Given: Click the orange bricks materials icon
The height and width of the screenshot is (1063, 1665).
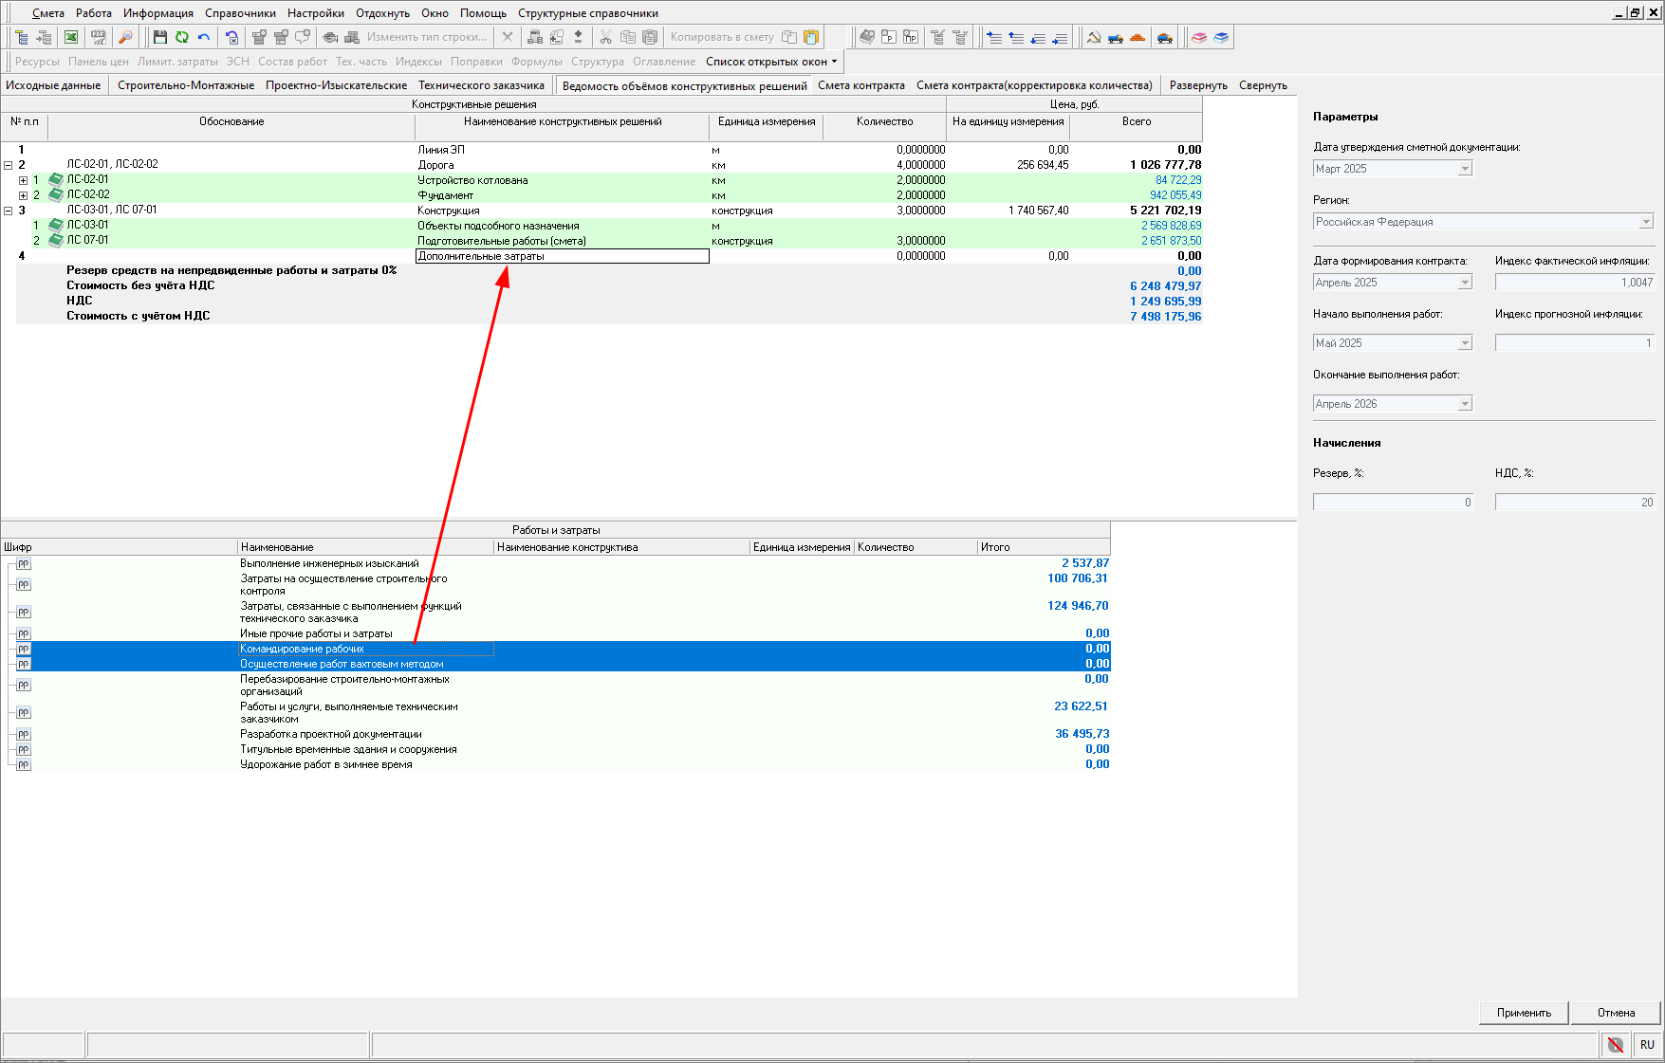Looking at the screenshot, I should click(x=1138, y=37).
